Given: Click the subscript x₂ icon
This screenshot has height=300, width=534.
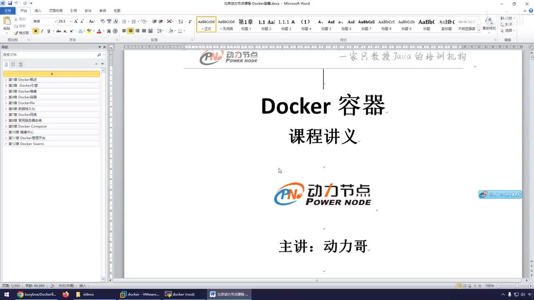Looking at the screenshot, I should click(65, 31).
